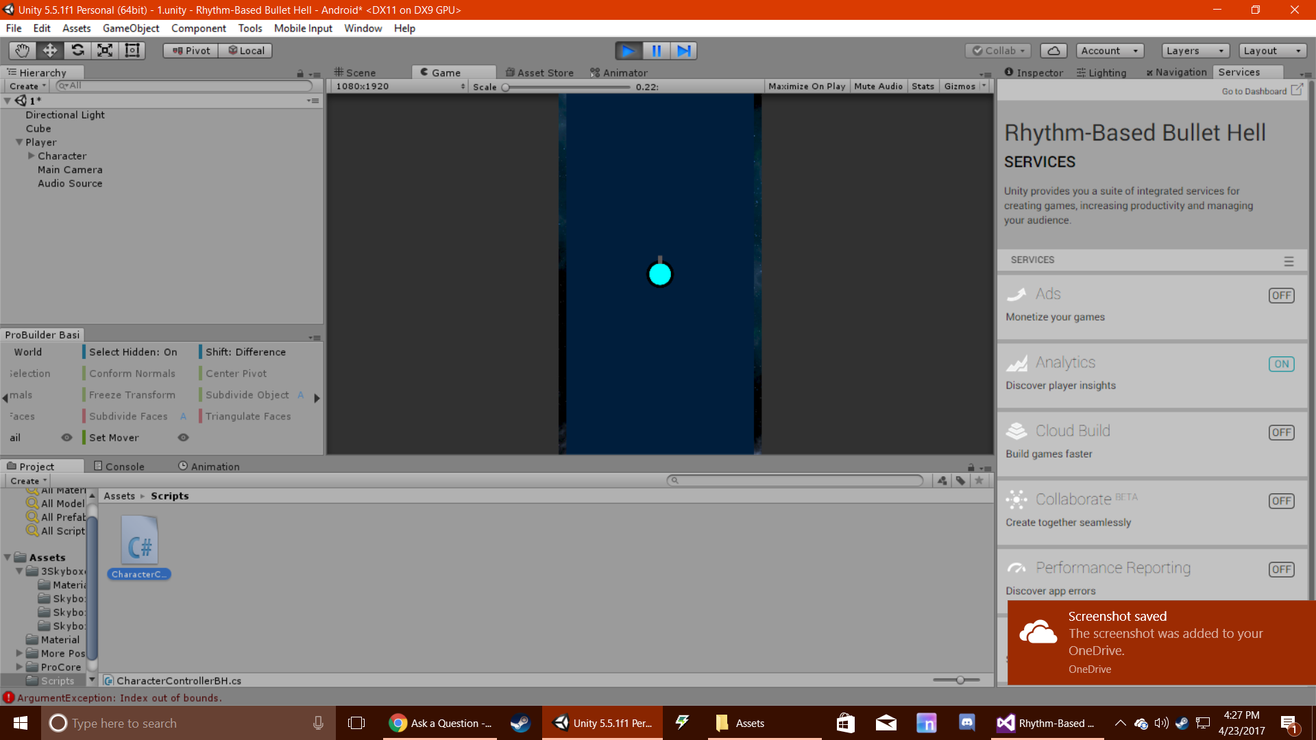Lock the Project panel

coord(971,467)
